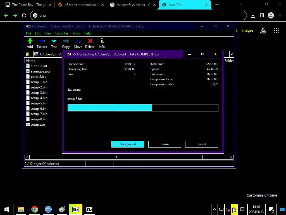Pause the extraction
Viewport: 286px width, 215px height.
[x=165, y=144]
